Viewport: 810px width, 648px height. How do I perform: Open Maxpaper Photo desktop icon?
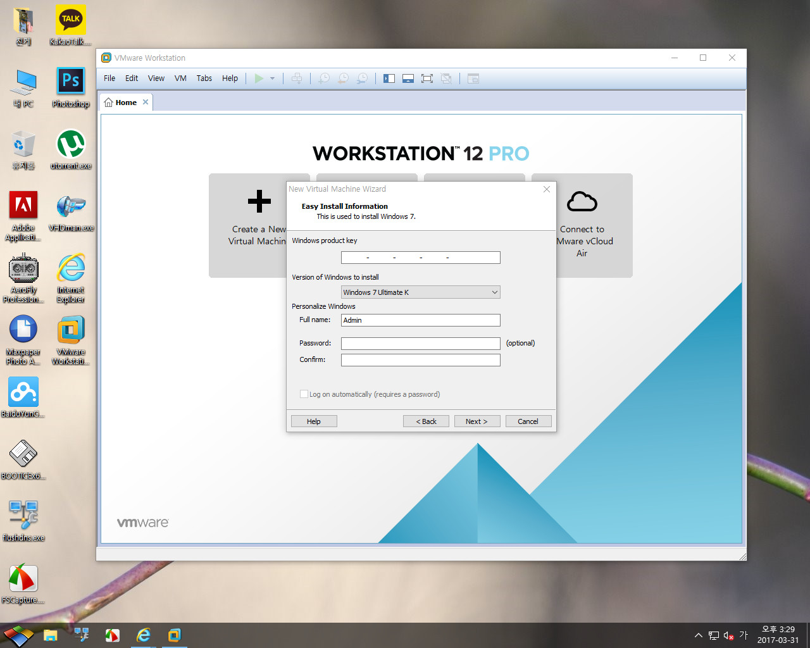(x=23, y=339)
